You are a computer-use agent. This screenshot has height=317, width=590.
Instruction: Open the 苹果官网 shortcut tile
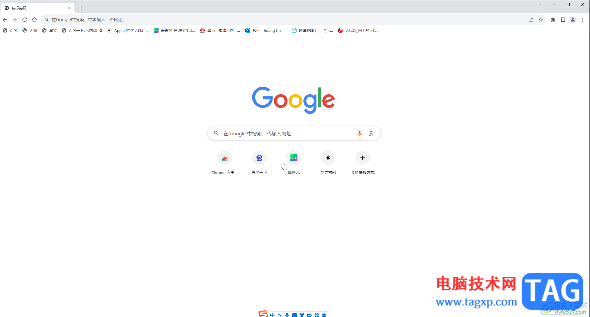[x=328, y=163]
